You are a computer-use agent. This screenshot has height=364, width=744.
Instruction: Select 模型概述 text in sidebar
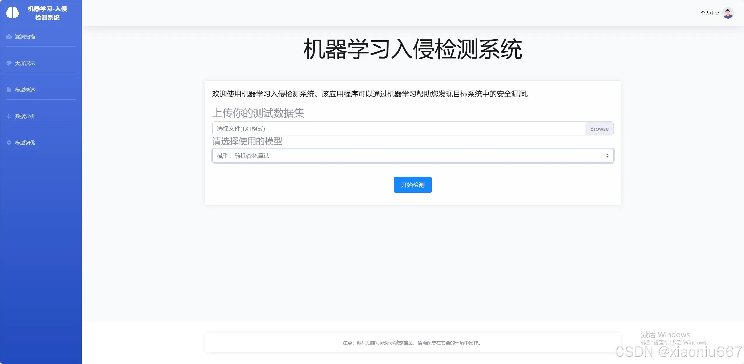point(25,90)
